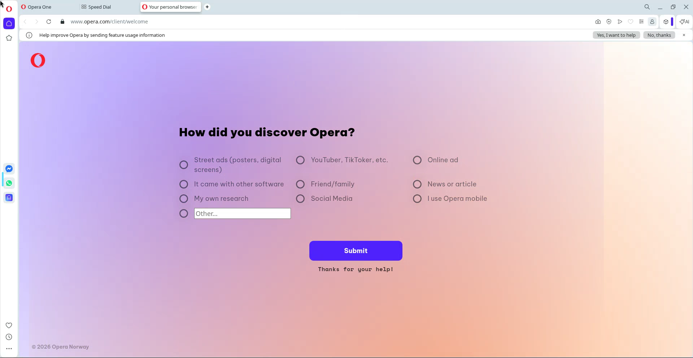Open the sidebar bookmarks star icon
The width and height of the screenshot is (693, 358).
coord(9,38)
